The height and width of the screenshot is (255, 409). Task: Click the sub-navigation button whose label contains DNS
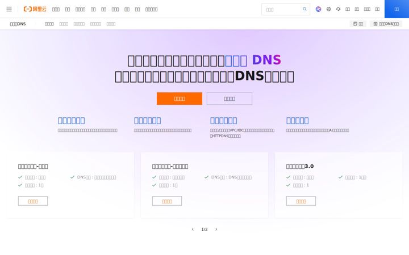coord(386,24)
